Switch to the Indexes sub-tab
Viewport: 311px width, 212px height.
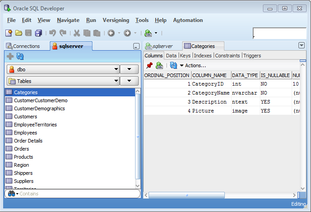point(203,56)
